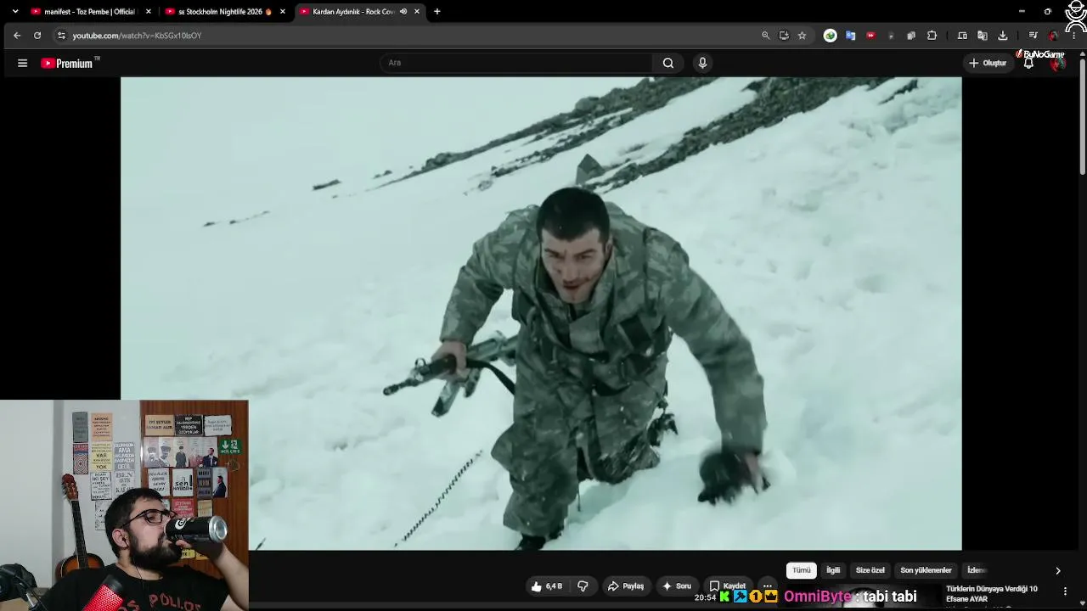Bookmark this page with the star

tap(802, 36)
